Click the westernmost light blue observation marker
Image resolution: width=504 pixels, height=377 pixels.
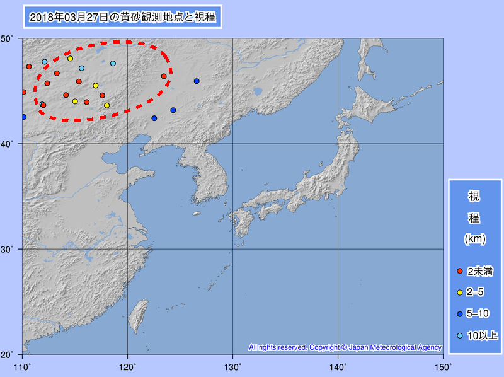(45, 62)
